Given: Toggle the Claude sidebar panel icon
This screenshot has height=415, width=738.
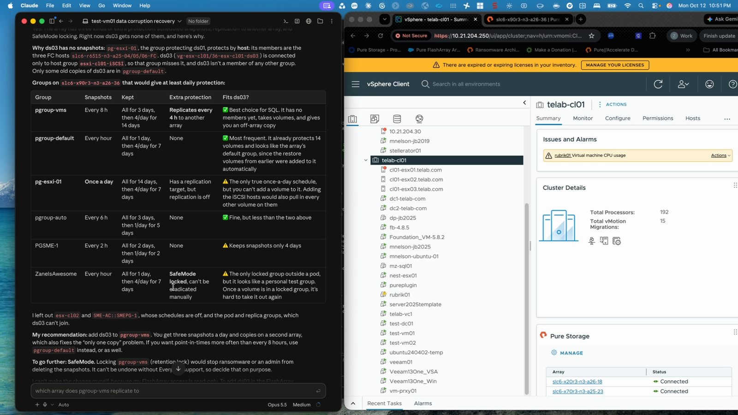Looking at the screenshot, I should (52, 21).
